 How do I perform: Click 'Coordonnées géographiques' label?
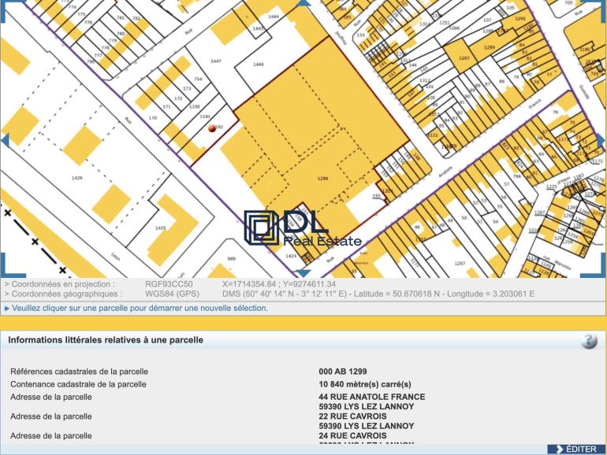(x=63, y=294)
